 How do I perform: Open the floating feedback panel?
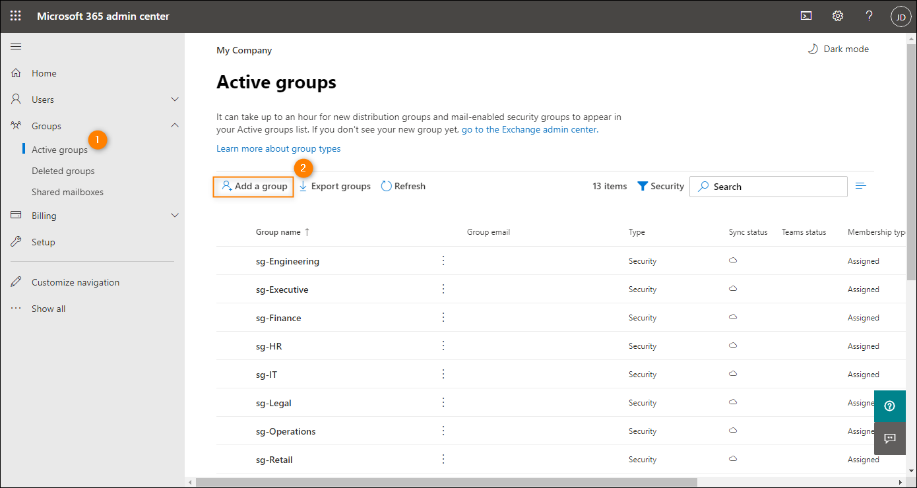890,439
